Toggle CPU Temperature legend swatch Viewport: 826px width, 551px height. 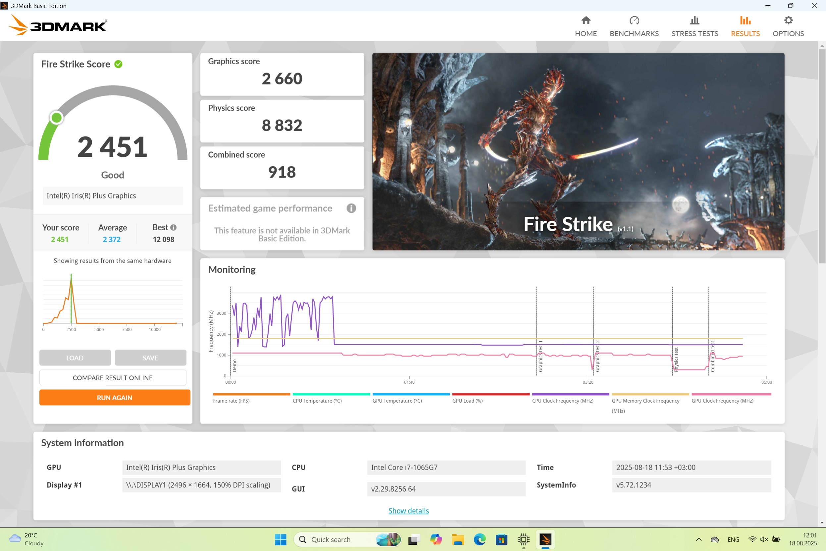[x=331, y=394]
